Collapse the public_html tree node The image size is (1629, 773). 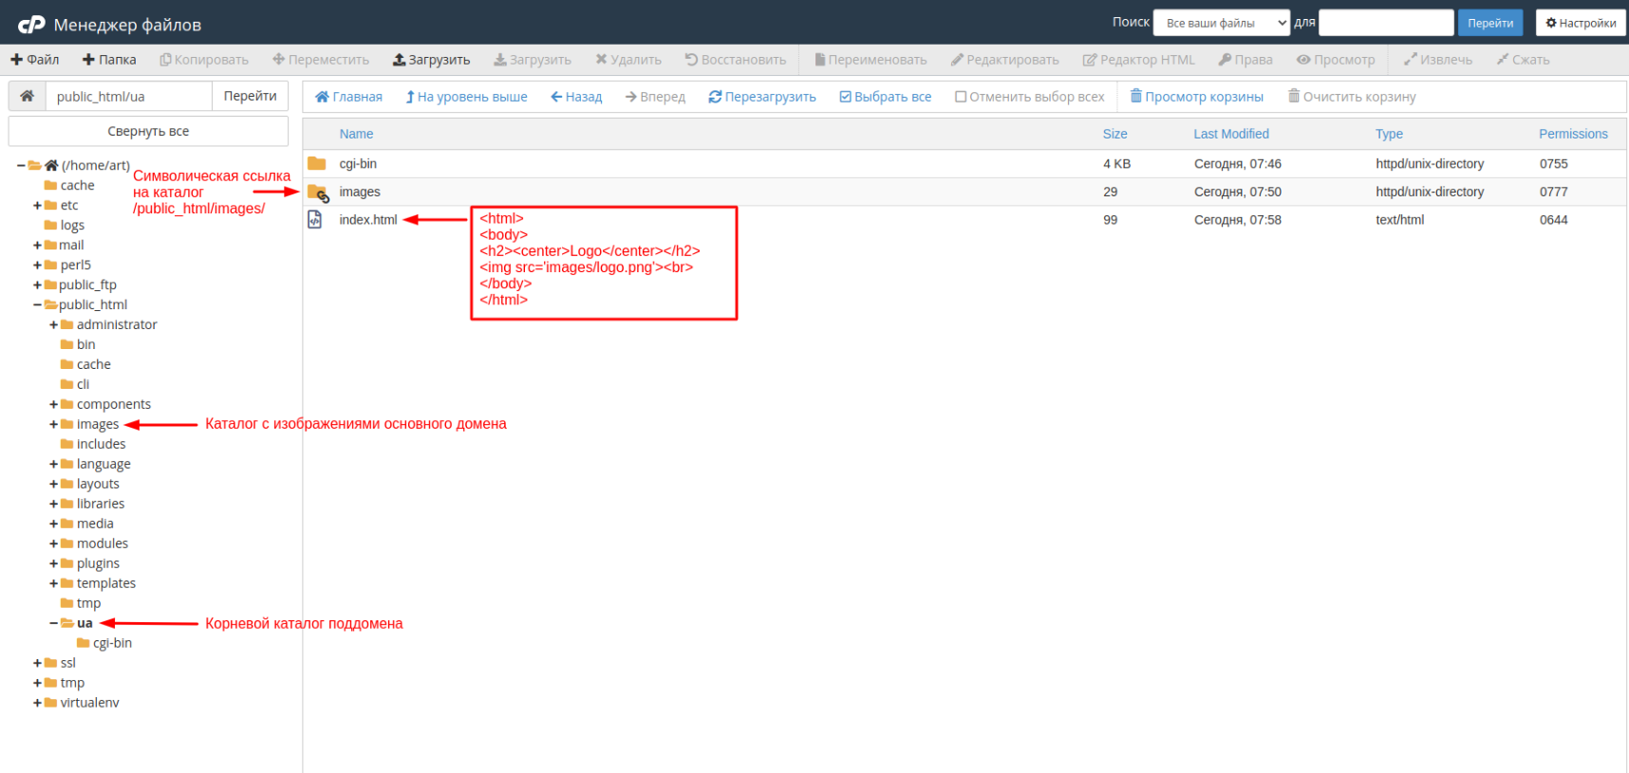[38, 305]
